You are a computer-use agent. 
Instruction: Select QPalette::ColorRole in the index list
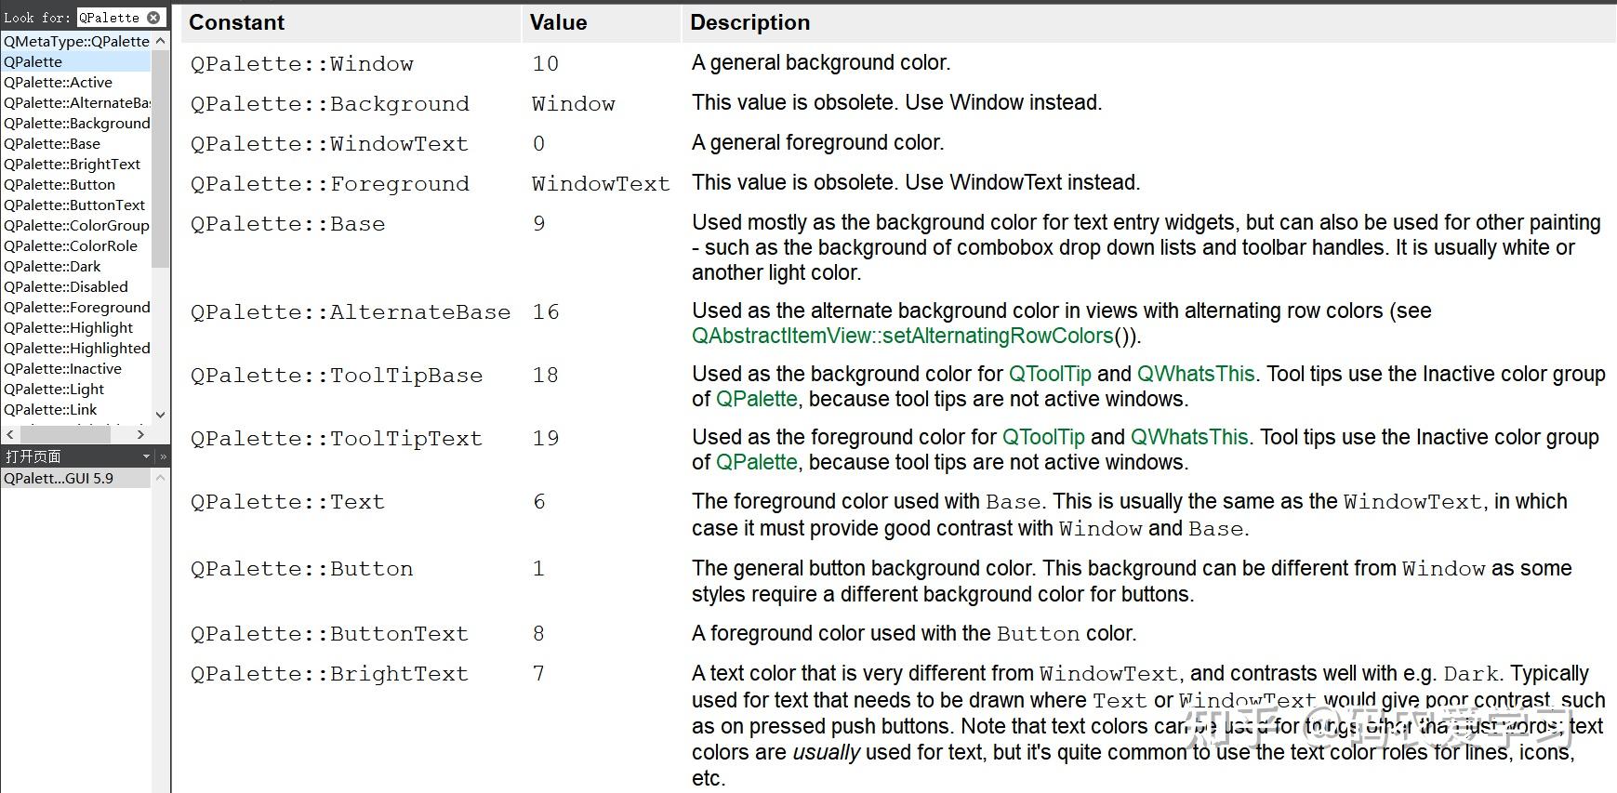click(x=71, y=246)
